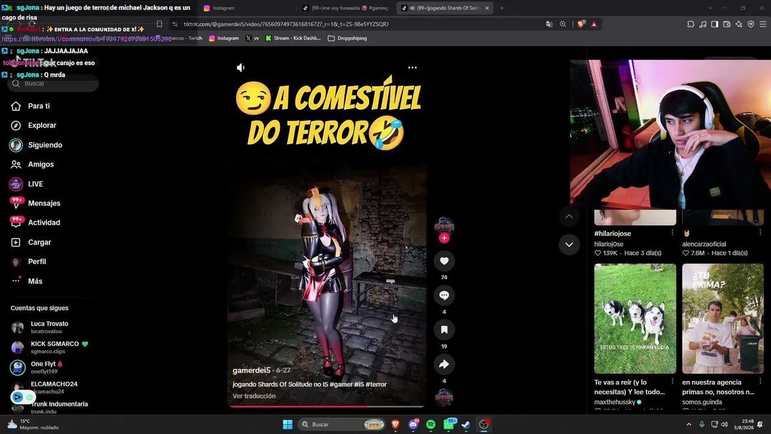Expand the Más menu in the sidebar
Image resolution: width=771 pixels, height=434 pixels.
pyautogui.click(x=35, y=281)
